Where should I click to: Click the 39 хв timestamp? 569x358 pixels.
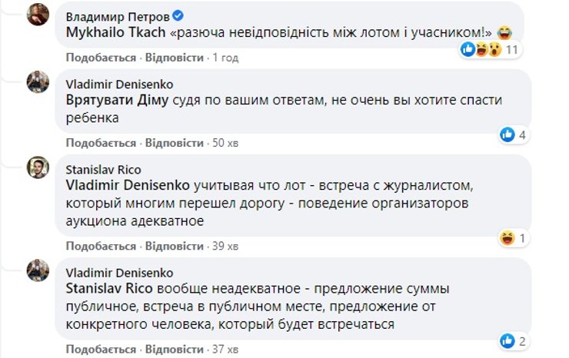(226, 246)
